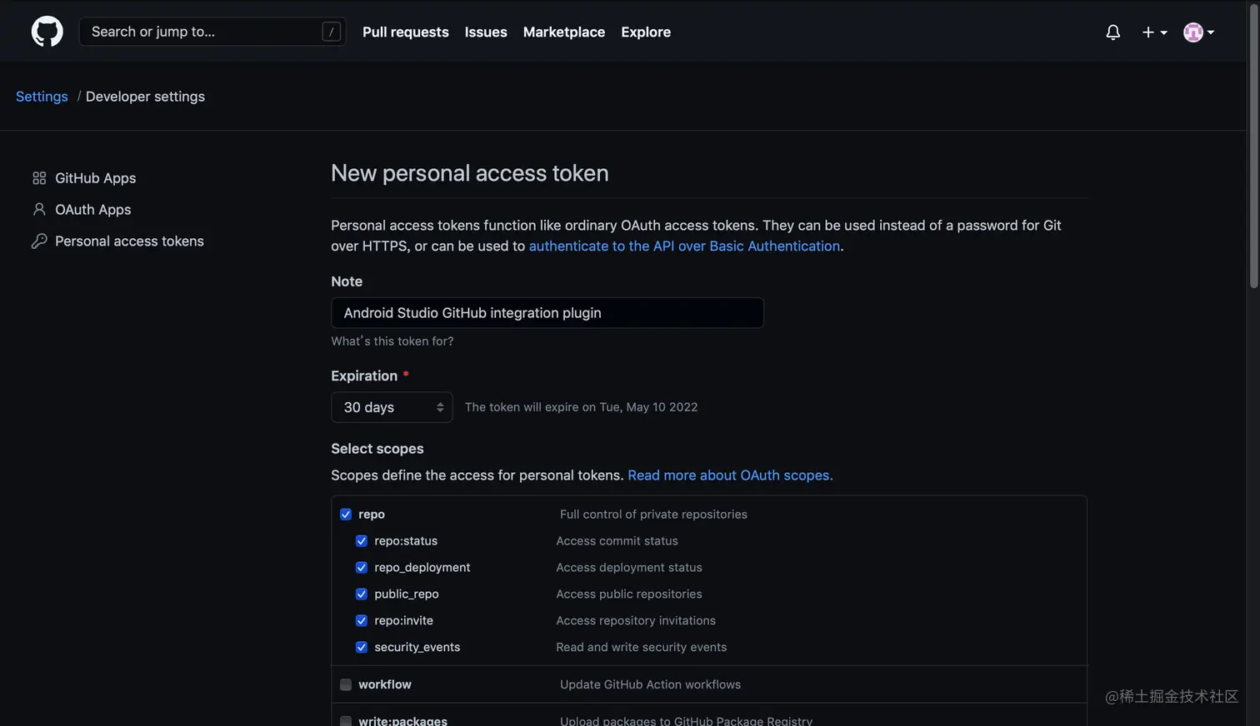Open the notifications bell
This screenshot has height=726, width=1260.
coord(1112,32)
